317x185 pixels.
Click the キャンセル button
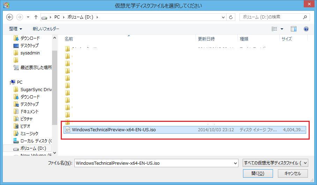[x=293, y=173]
